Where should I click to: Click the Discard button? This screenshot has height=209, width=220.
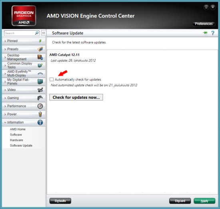click(x=180, y=201)
